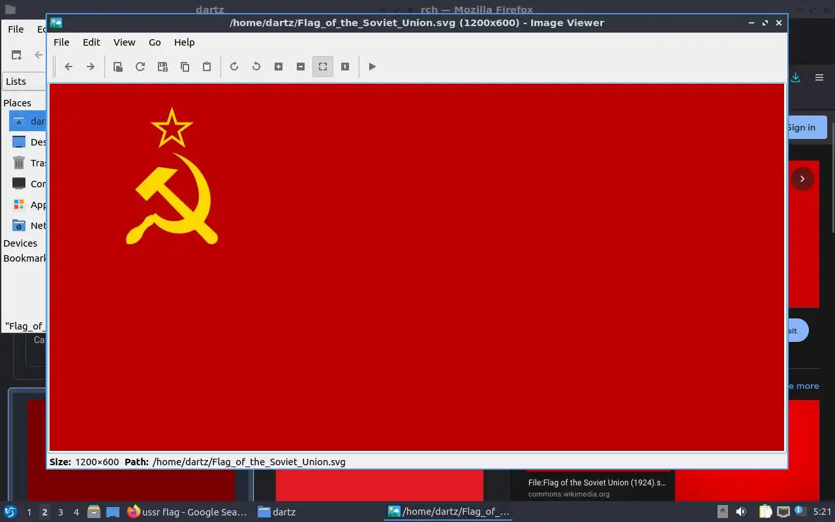Image resolution: width=835 pixels, height=522 pixels.
Task: Open the Lists dropdown in file manager
Action: (25, 82)
